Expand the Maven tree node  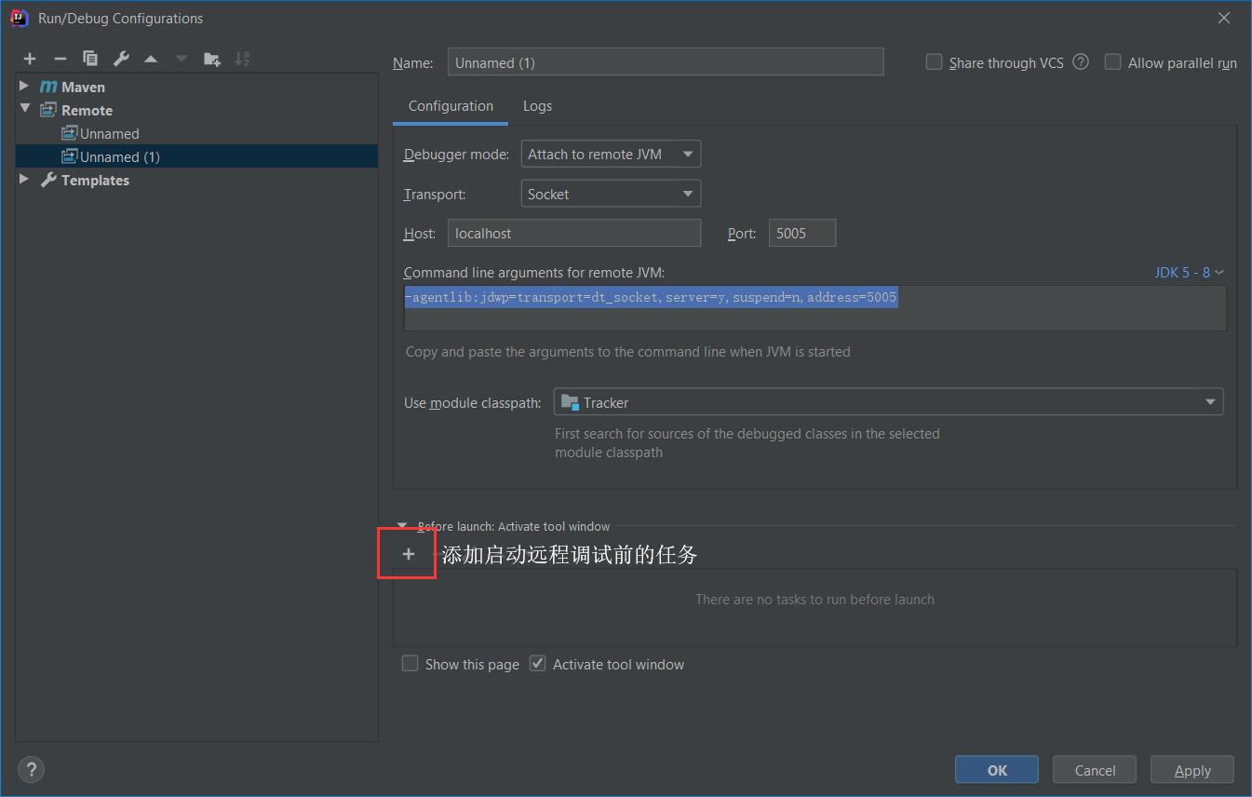[x=24, y=87]
